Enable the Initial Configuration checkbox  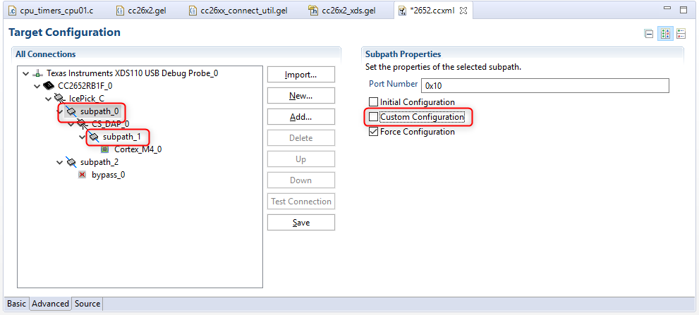373,102
